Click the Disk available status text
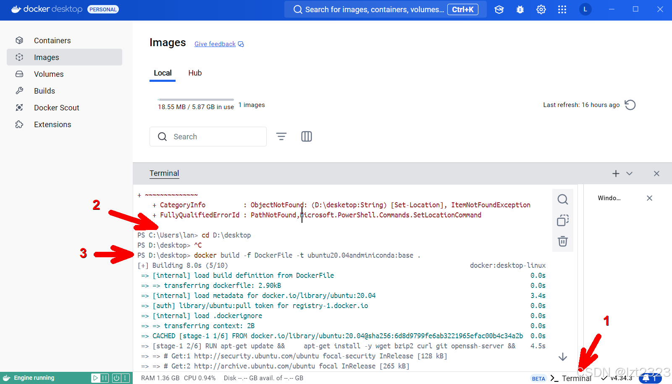 click(x=263, y=378)
